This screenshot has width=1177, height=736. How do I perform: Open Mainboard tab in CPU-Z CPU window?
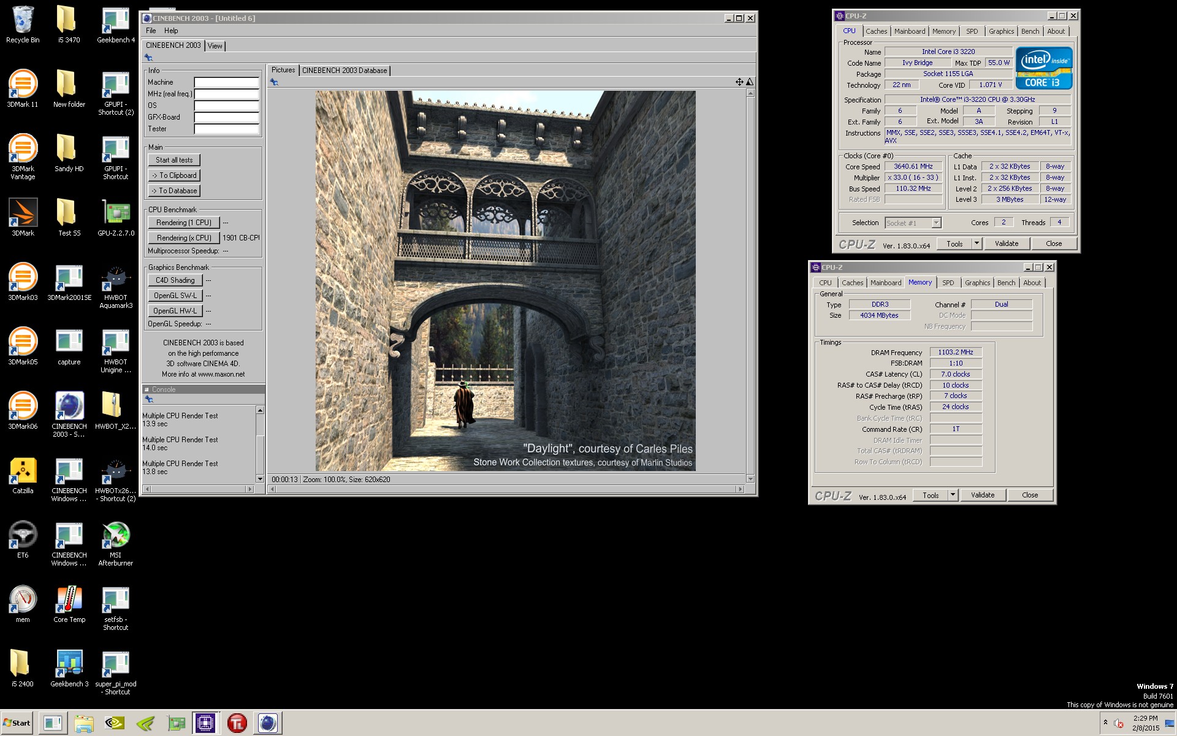pyautogui.click(x=910, y=31)
